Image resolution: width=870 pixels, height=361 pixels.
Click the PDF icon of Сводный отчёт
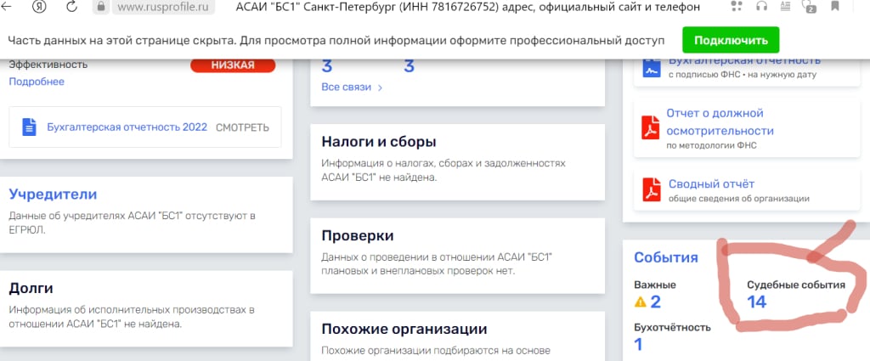[x=652, y=189]
